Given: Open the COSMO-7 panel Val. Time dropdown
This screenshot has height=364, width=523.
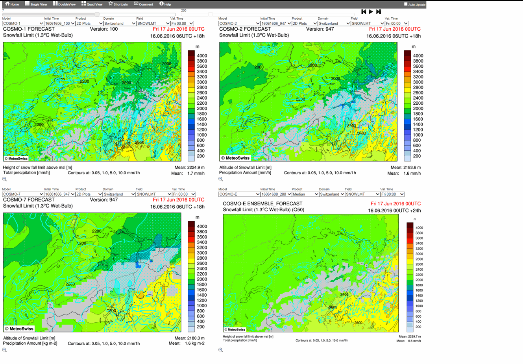Looking at the screenshot, I should [x=183, y=194].
